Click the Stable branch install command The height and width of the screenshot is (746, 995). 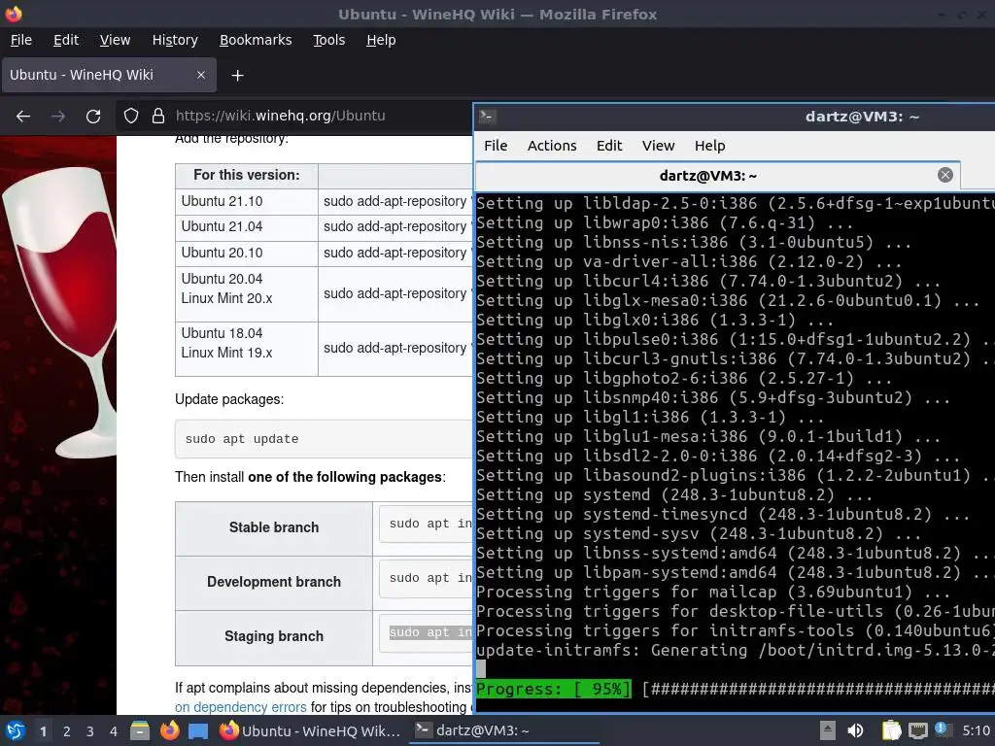click(x=426, y=524)
